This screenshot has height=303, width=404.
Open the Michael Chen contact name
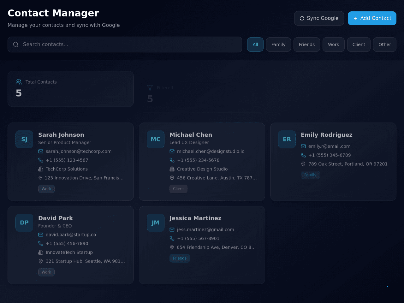(191, 135)
